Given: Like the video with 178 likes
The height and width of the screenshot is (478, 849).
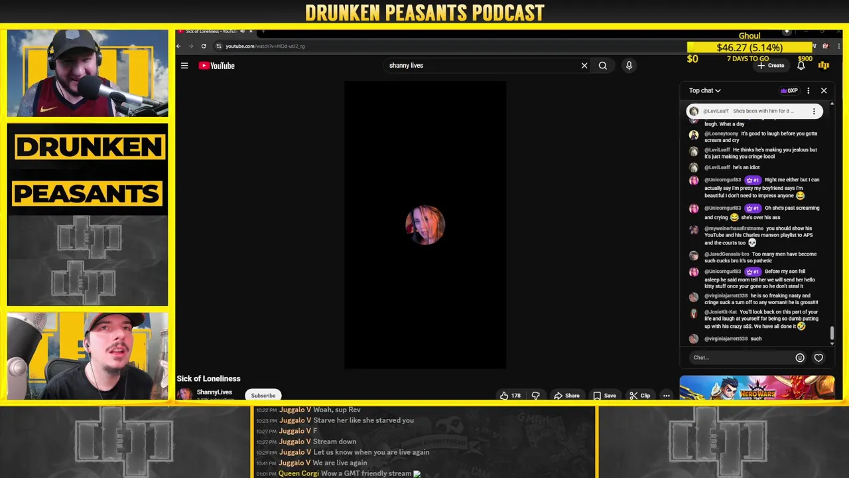Looking at the screenshot, I should (510, 396).
